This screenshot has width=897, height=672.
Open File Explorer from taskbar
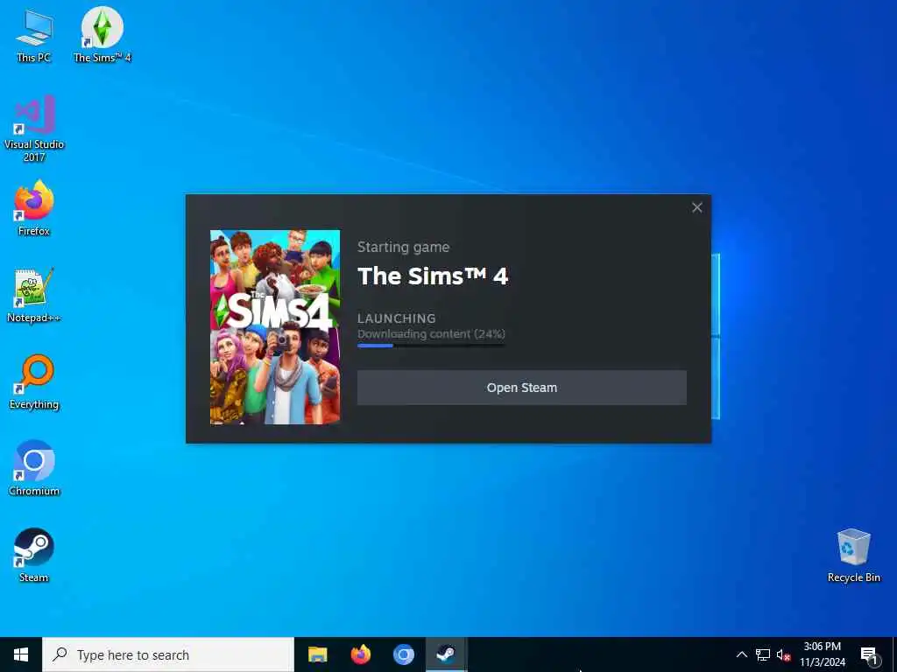pyautogui.click(x=317, y=654)
